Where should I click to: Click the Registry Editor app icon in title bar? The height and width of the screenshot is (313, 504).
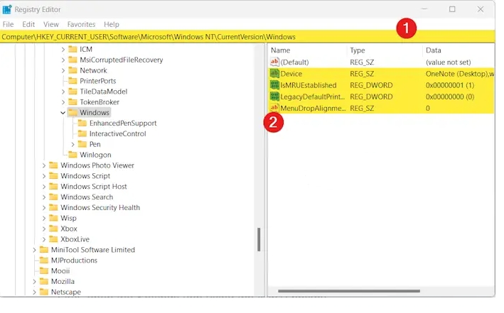(6, 10)
